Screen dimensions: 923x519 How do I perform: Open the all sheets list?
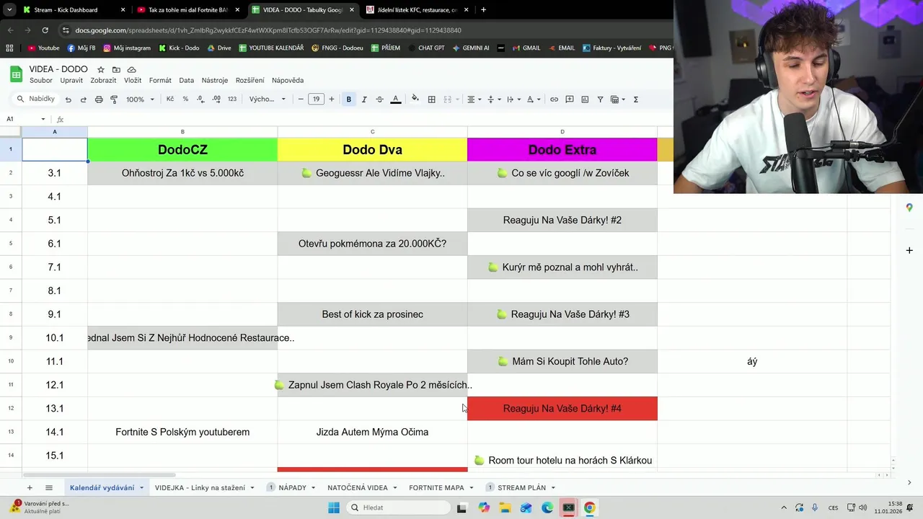click(49, 488)
